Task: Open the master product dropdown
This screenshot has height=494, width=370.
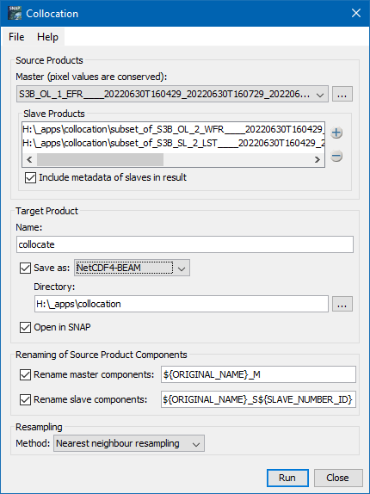Action: pos(172,94)
